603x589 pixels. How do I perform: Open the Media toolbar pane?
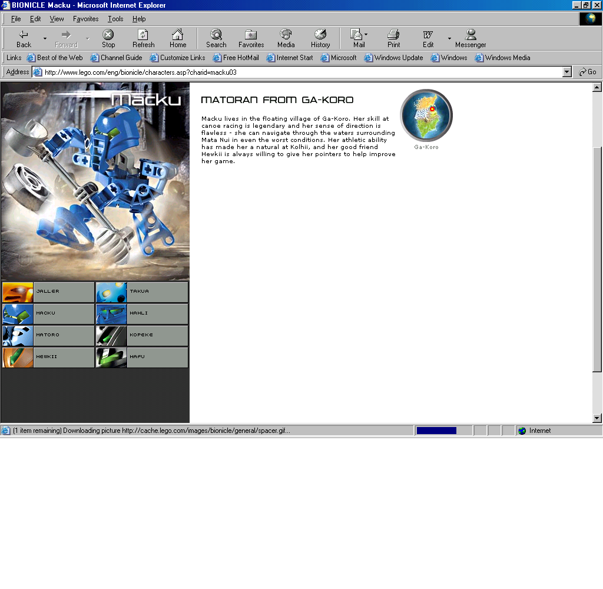click(x=286, y=38)
